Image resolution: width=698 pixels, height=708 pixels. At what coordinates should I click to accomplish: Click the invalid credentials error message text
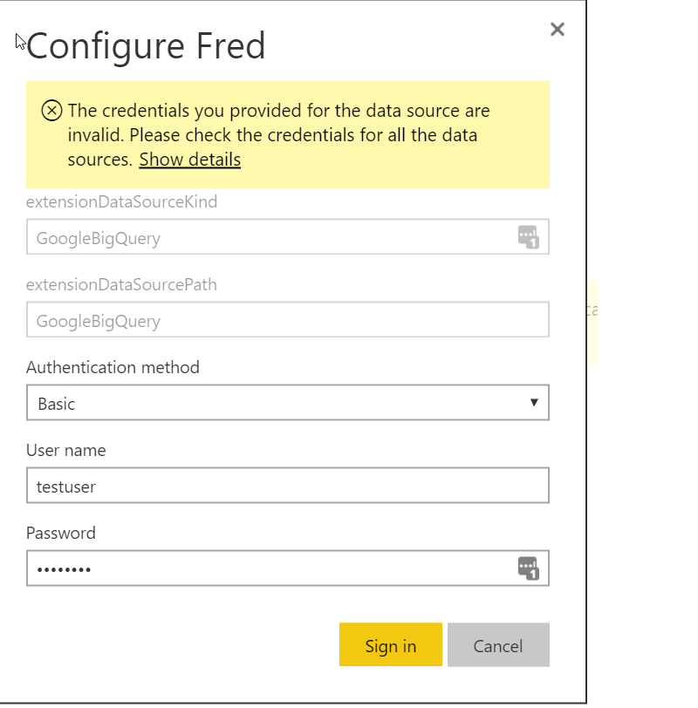tap(278, 135)
